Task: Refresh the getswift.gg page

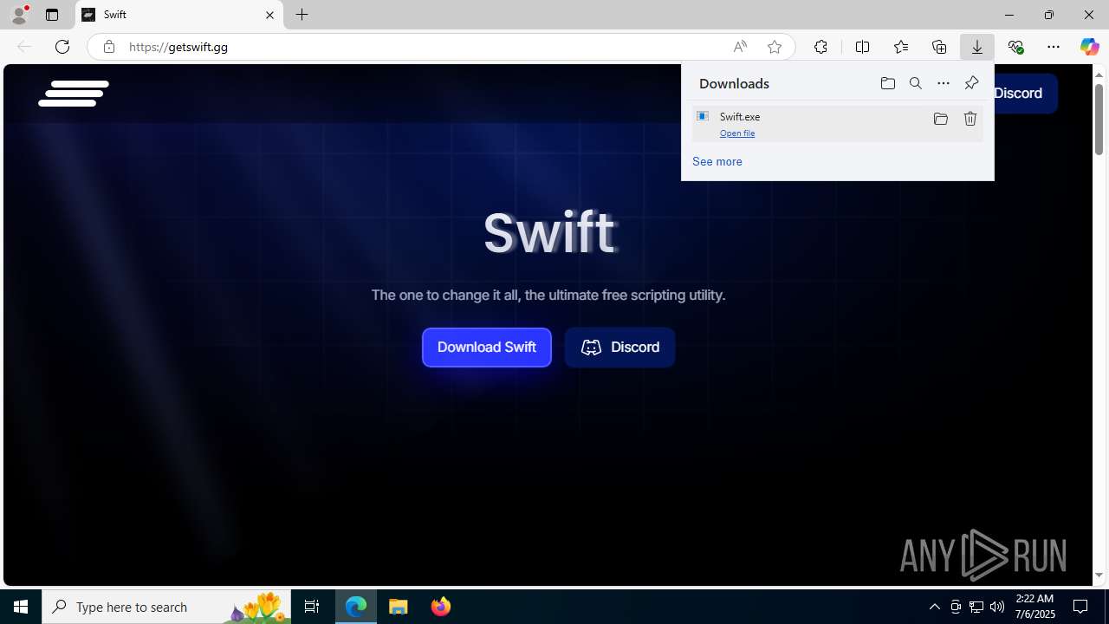Action: point(62,47)
